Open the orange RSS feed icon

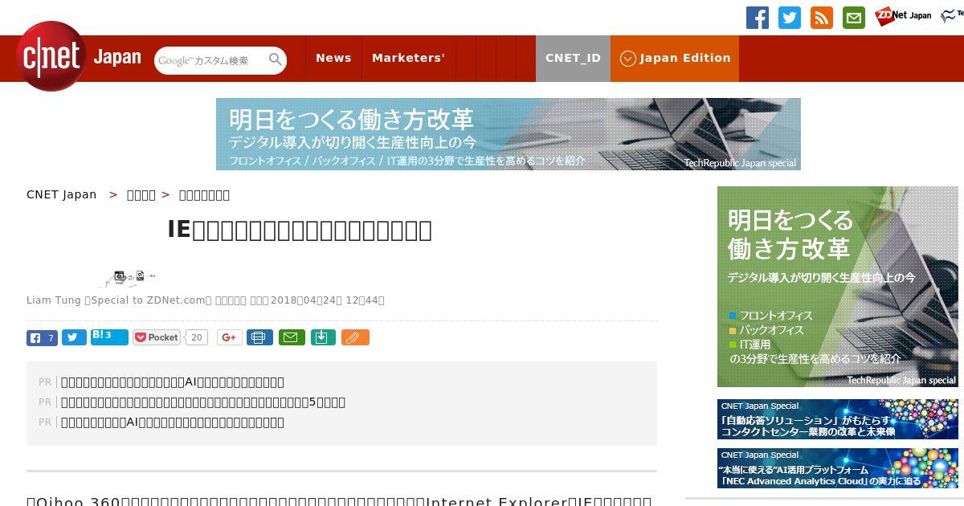click(x=822, y=18)
